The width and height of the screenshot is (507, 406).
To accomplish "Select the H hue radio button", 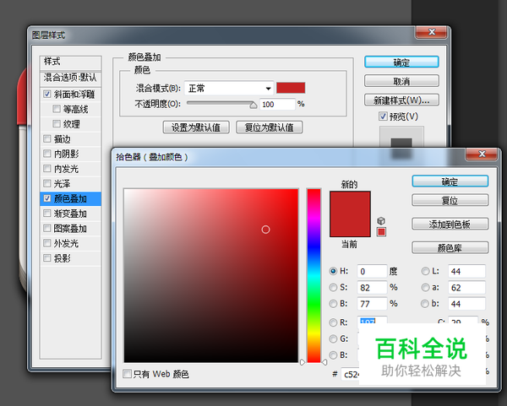I will tap(333, 271).
